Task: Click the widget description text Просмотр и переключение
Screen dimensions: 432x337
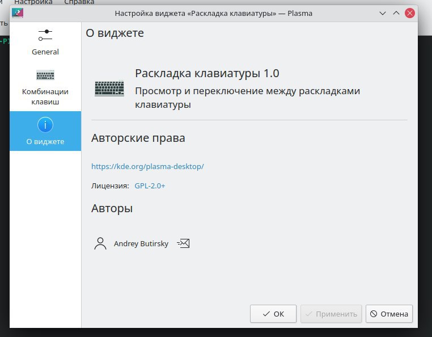Action: [x=247, y=98]
